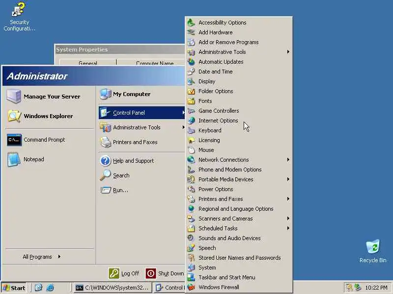Click the Command Prompt icon in Start menu
The height and width of the screenshot is (294, 393).
coord(14,140)
